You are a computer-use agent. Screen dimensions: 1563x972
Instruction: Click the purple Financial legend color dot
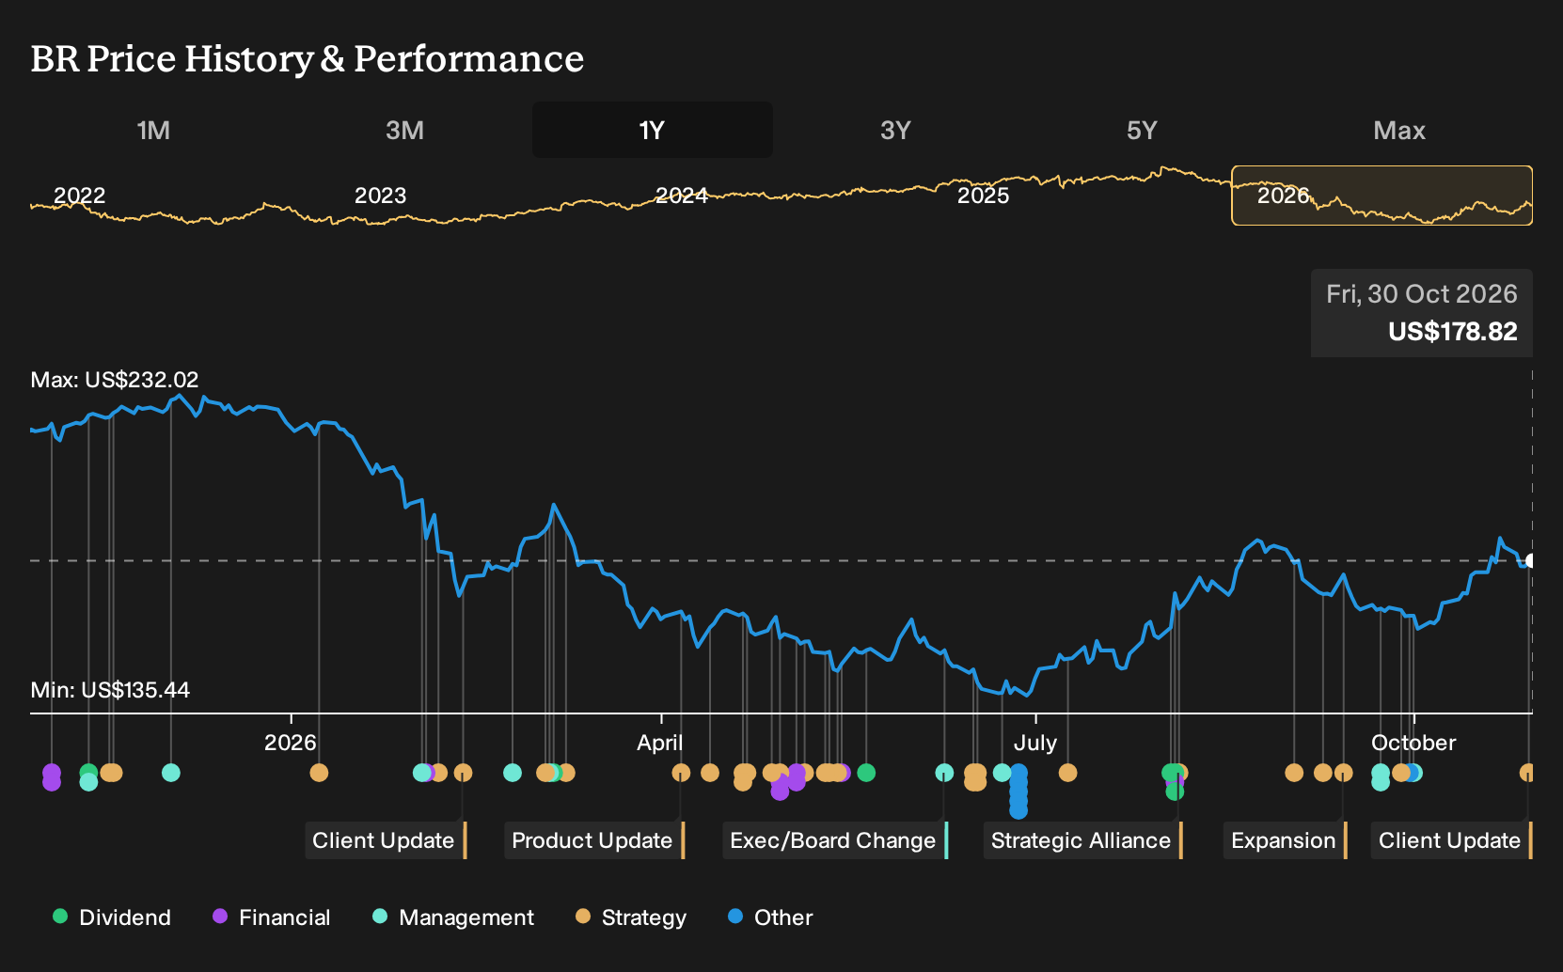click(220, 917)
